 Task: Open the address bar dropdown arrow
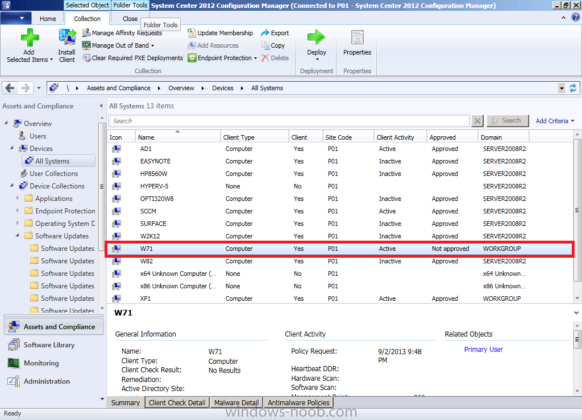[562, 88]
